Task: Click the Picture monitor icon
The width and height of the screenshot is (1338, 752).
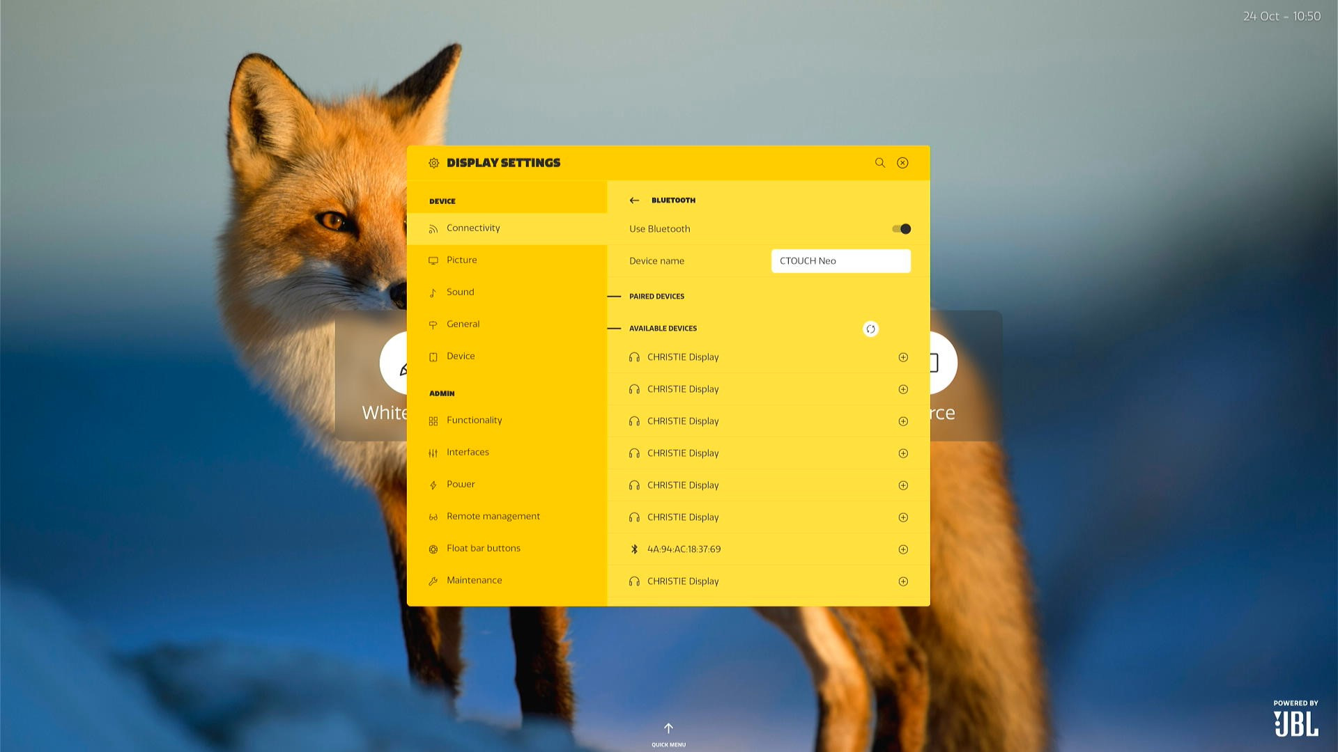Action: 433,261
